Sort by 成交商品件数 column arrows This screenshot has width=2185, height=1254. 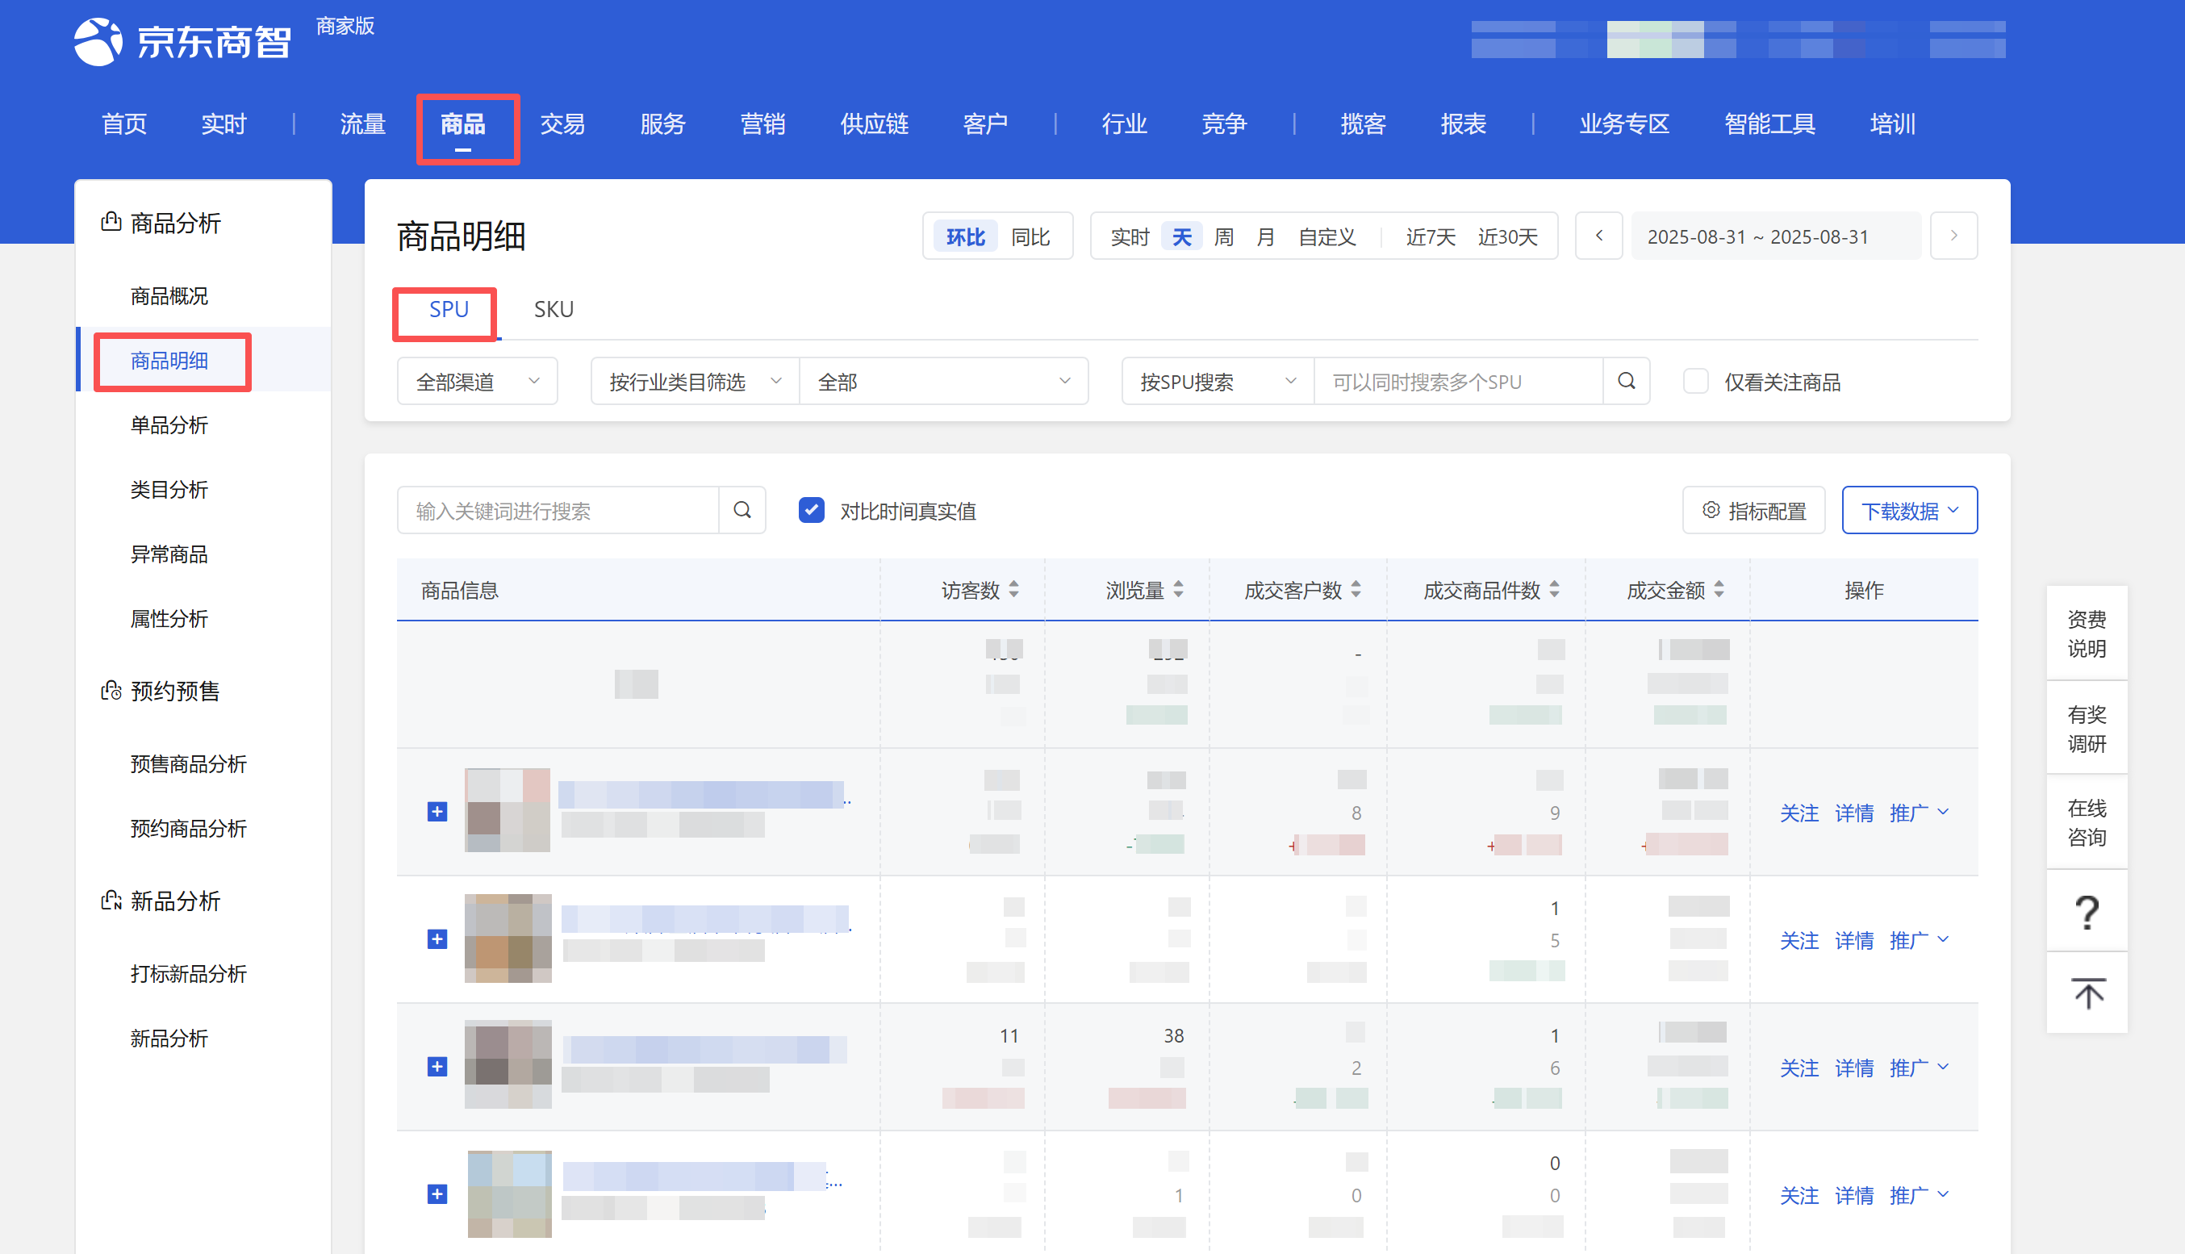coord(1554,589)
